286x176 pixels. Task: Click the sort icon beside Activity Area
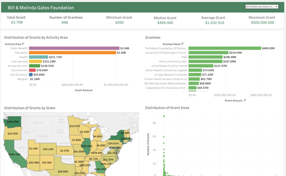click(x=23, y=44)
